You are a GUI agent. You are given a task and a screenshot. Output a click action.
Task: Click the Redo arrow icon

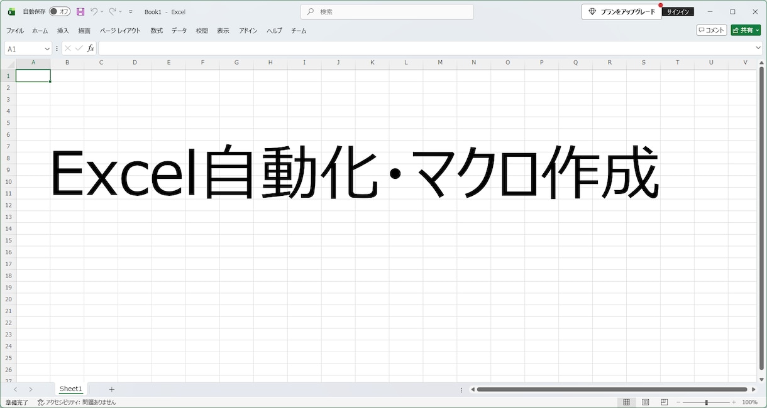(113, 11)
